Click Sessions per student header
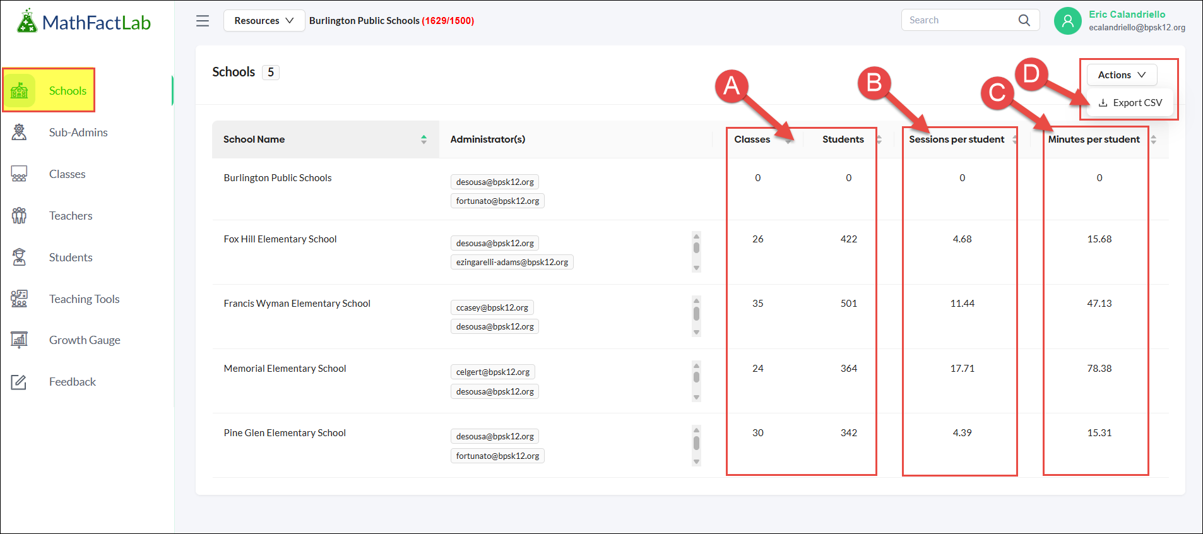This screenshot has width=1203, height=534. [x=956, y=139]
